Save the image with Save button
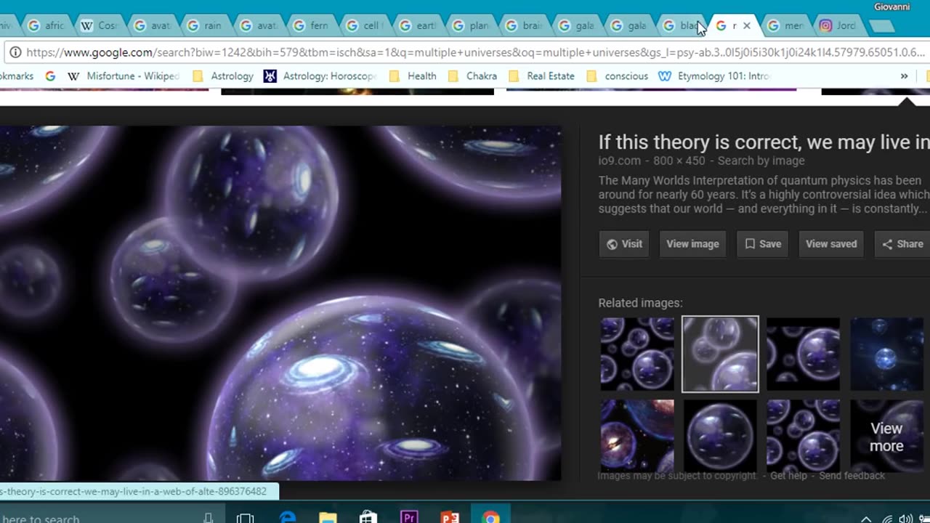The width and height of the screenshot is (930, 523). pos(762,244)
